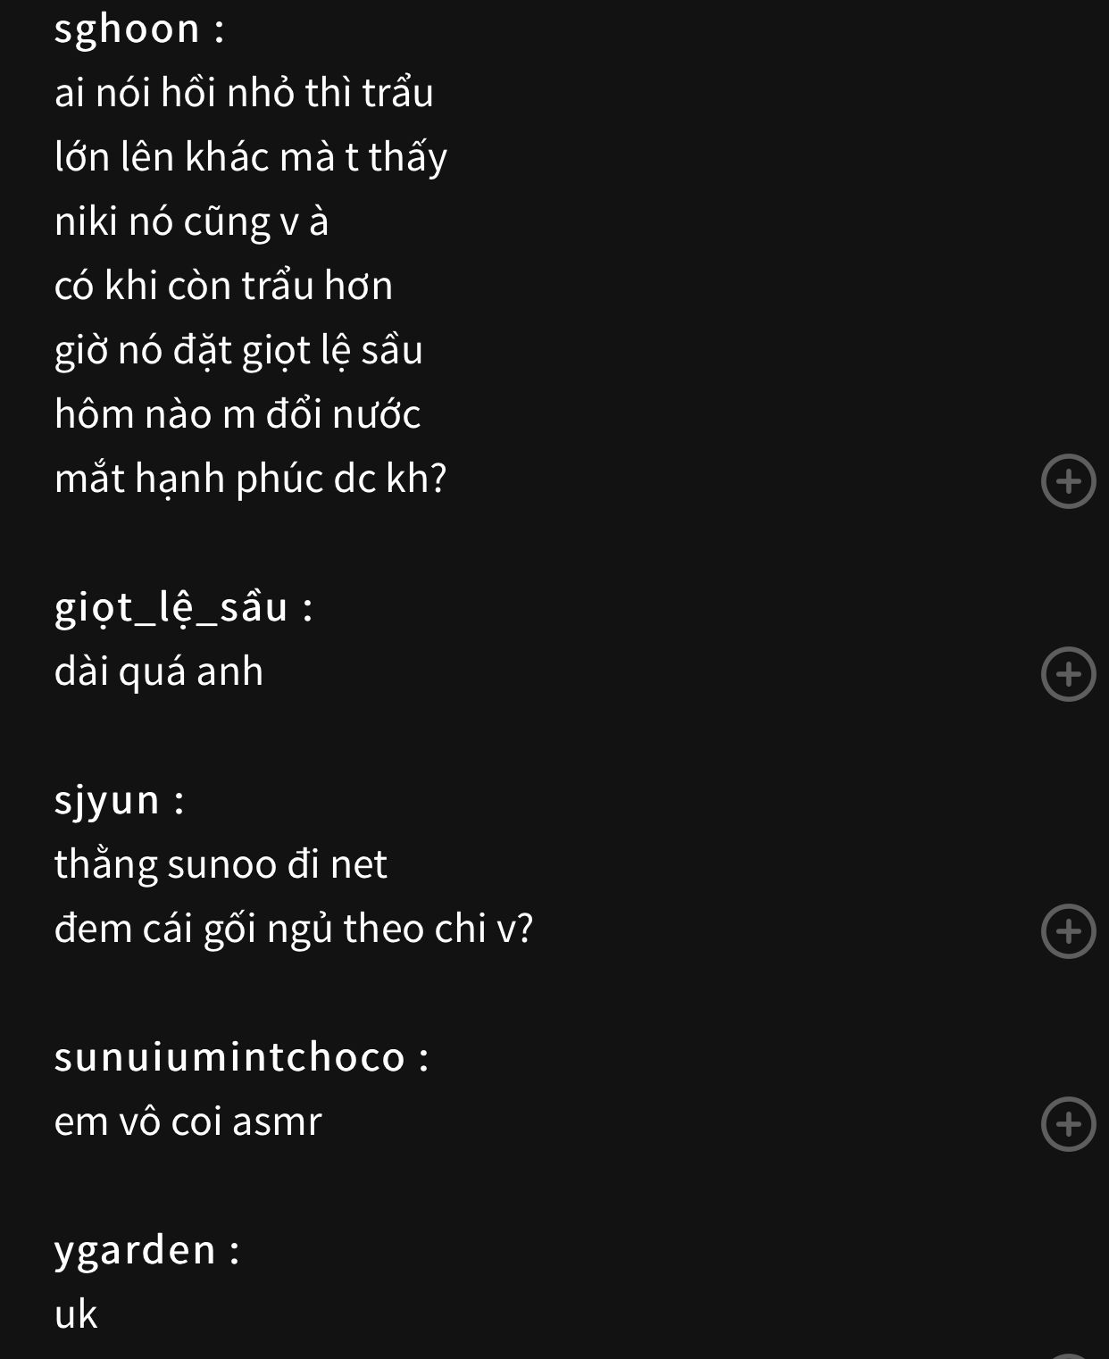The width and height of the screenshot is (1109, 1359).
Task: Tap the plus icon beside sghoon's message
Action: point(1068,481)
